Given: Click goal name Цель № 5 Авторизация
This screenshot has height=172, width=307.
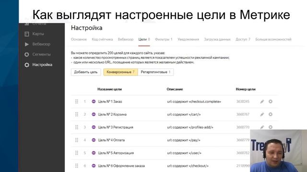Looking at the screenshot, I should coord(116,153).
